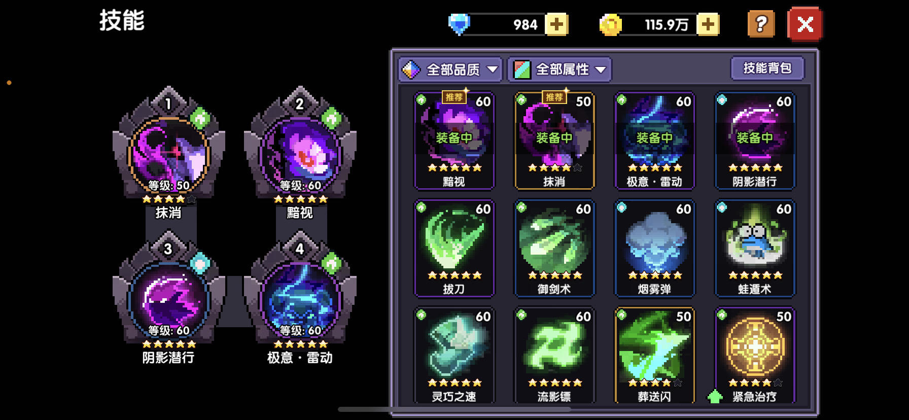This screenshot has height=420, width=909.
Task: Open the 技能背包 tab
Action: point(767,68)
